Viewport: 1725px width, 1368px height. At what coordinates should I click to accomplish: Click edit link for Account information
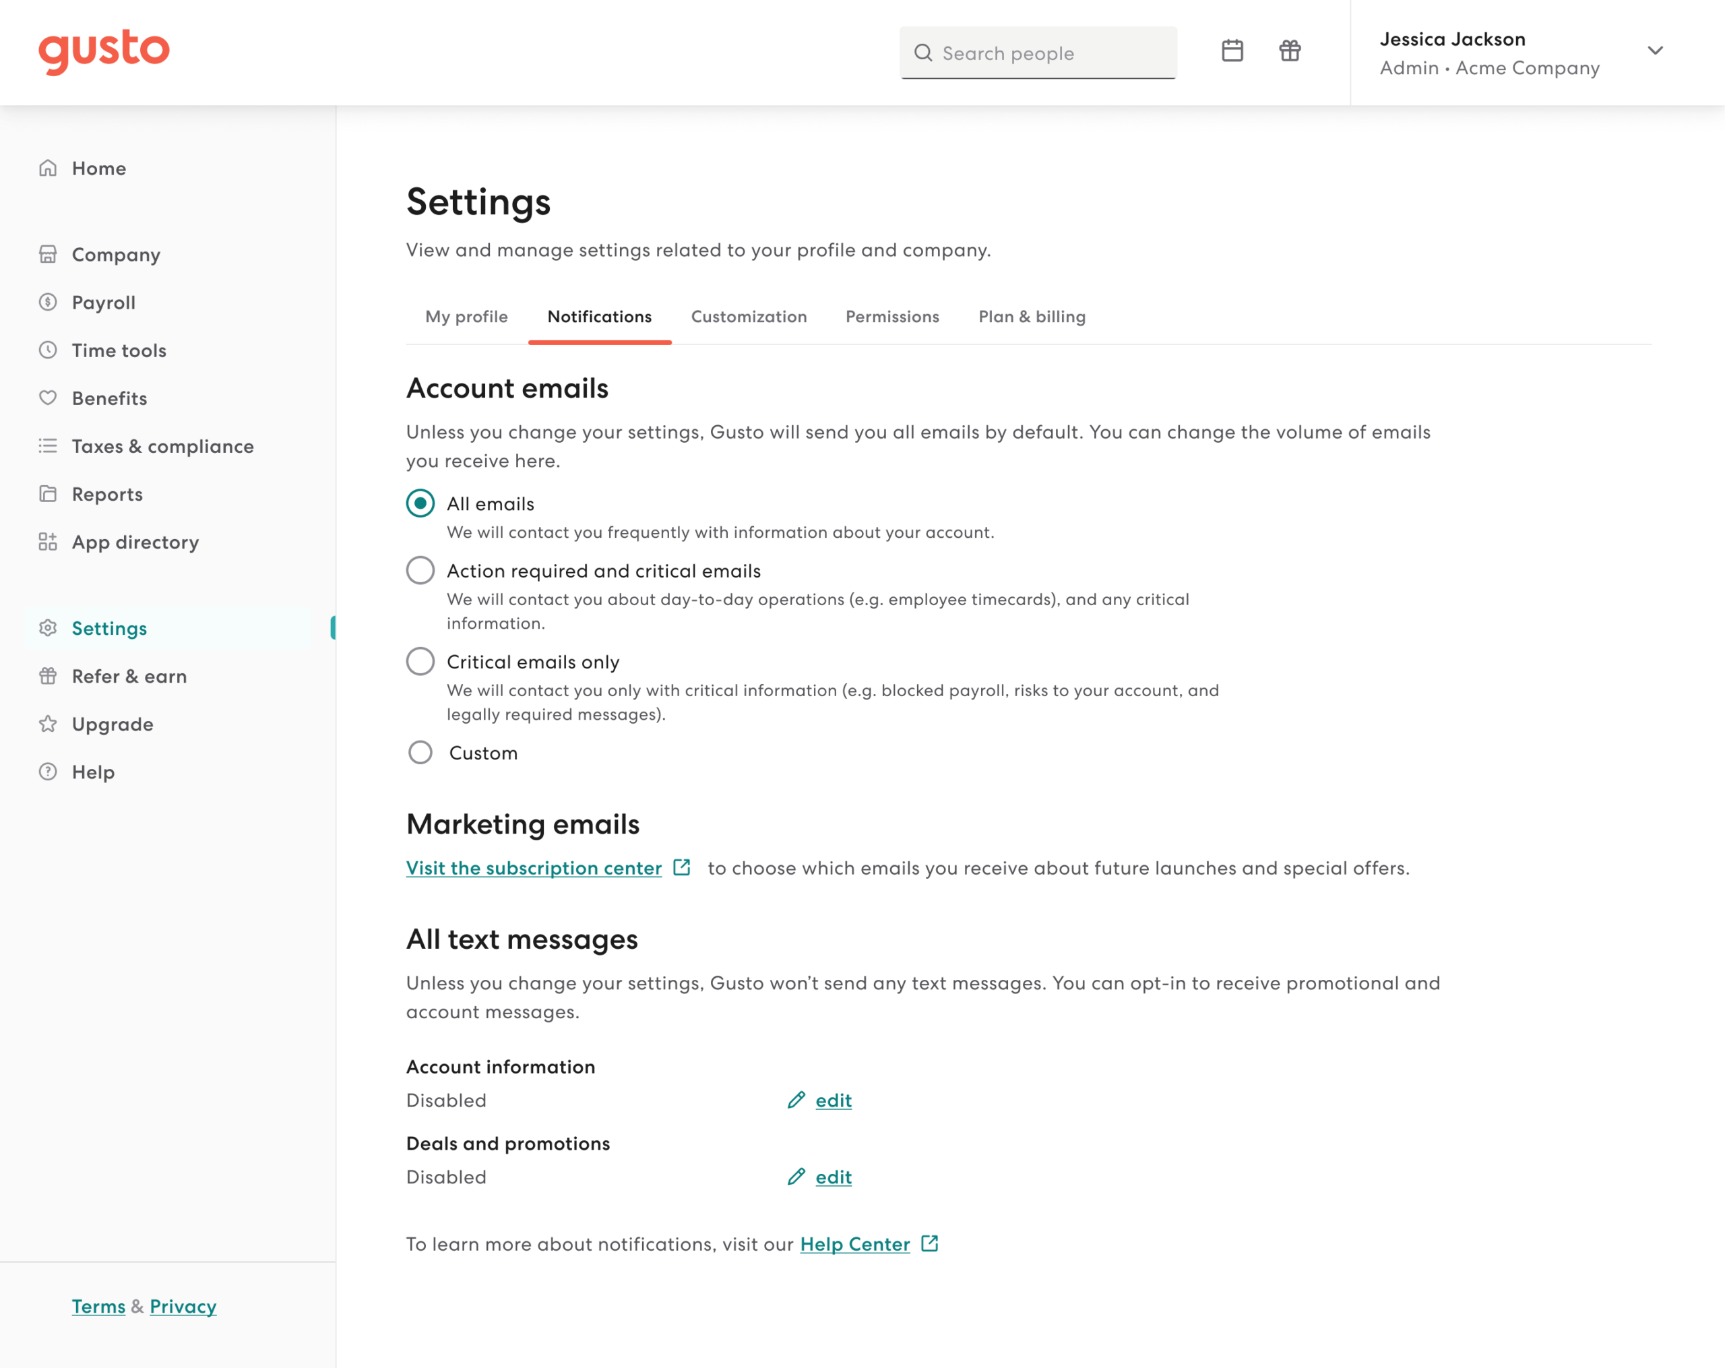(x=834, y=1100)
